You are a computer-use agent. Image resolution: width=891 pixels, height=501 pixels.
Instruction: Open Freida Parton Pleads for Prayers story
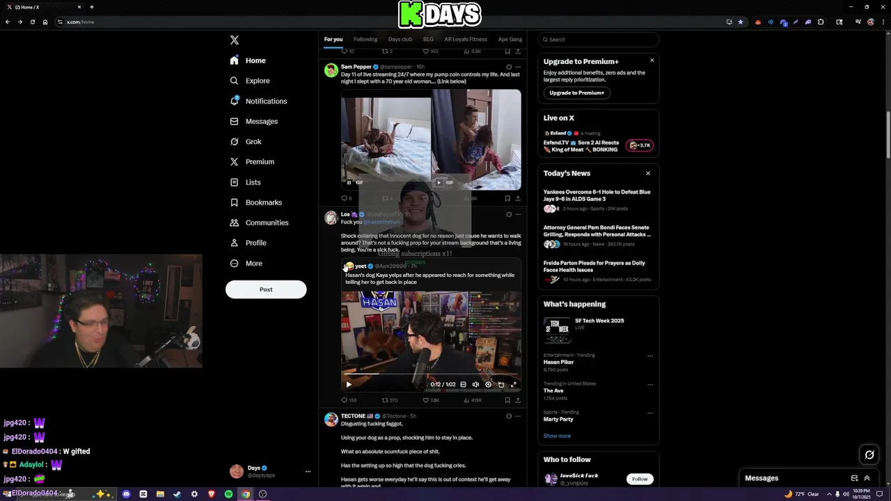(x=598, y=271)
